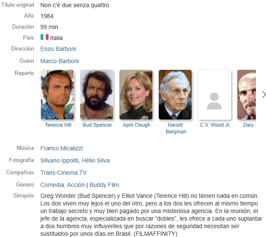Select the Comedia genre link
The height and width of the screenshot is (237, 266).
pos(53,185)
